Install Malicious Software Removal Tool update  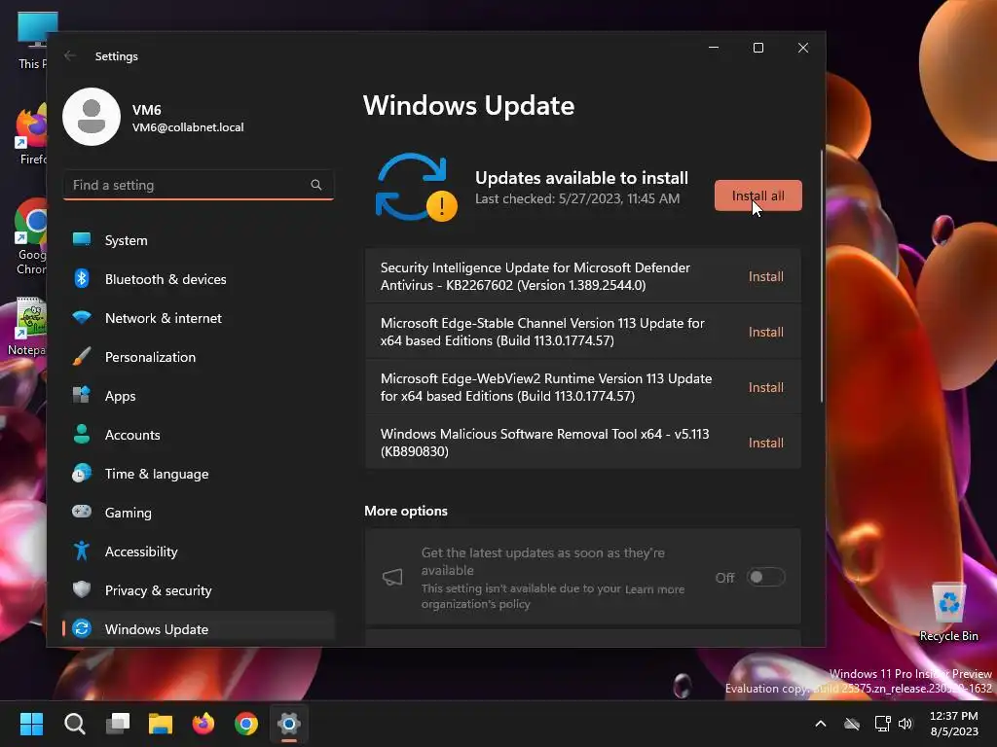coord(765,443)
